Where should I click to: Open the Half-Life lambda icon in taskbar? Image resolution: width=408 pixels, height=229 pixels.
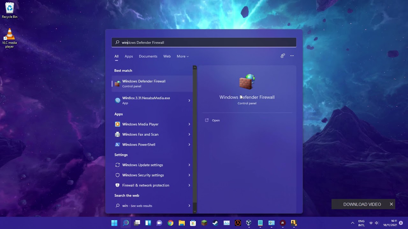[x=238, y=223]
